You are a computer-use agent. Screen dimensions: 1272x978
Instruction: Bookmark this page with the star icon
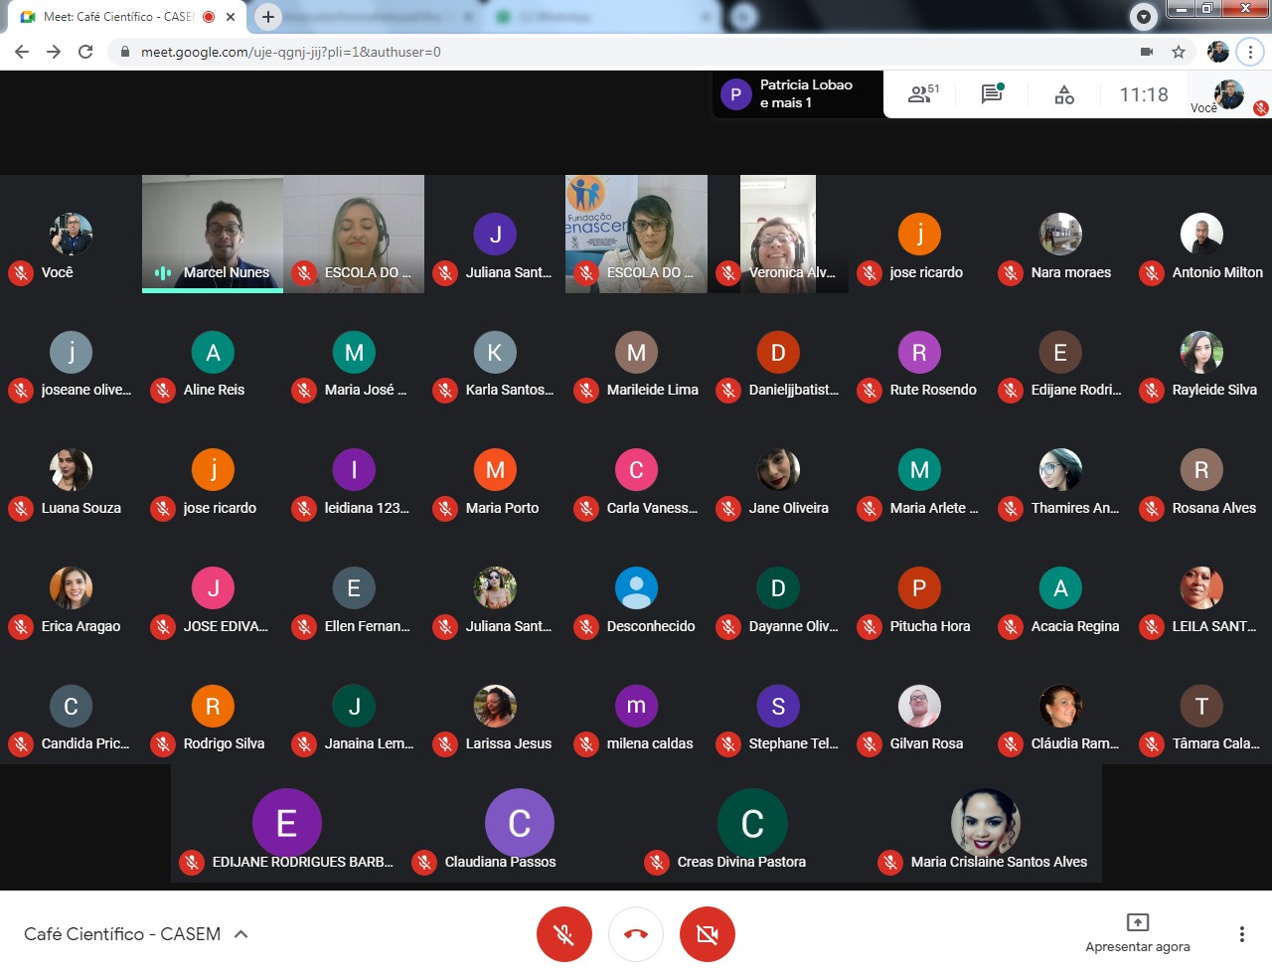[x=1179, y=52]
